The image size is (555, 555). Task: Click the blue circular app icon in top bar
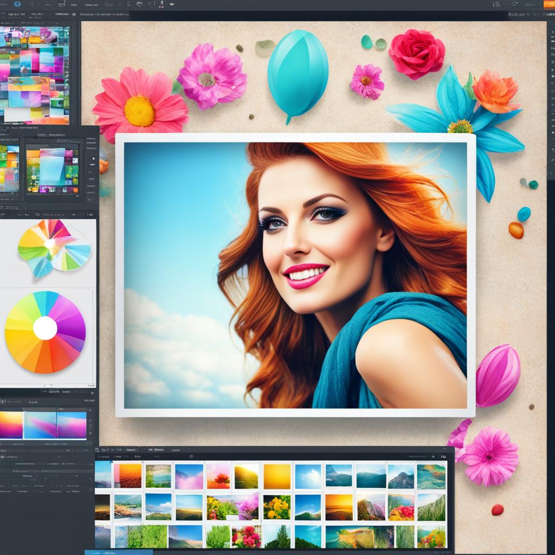coord(17,4)
